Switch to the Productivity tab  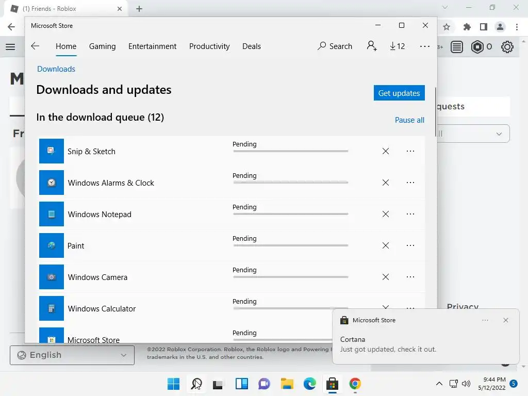click(209, 46)
